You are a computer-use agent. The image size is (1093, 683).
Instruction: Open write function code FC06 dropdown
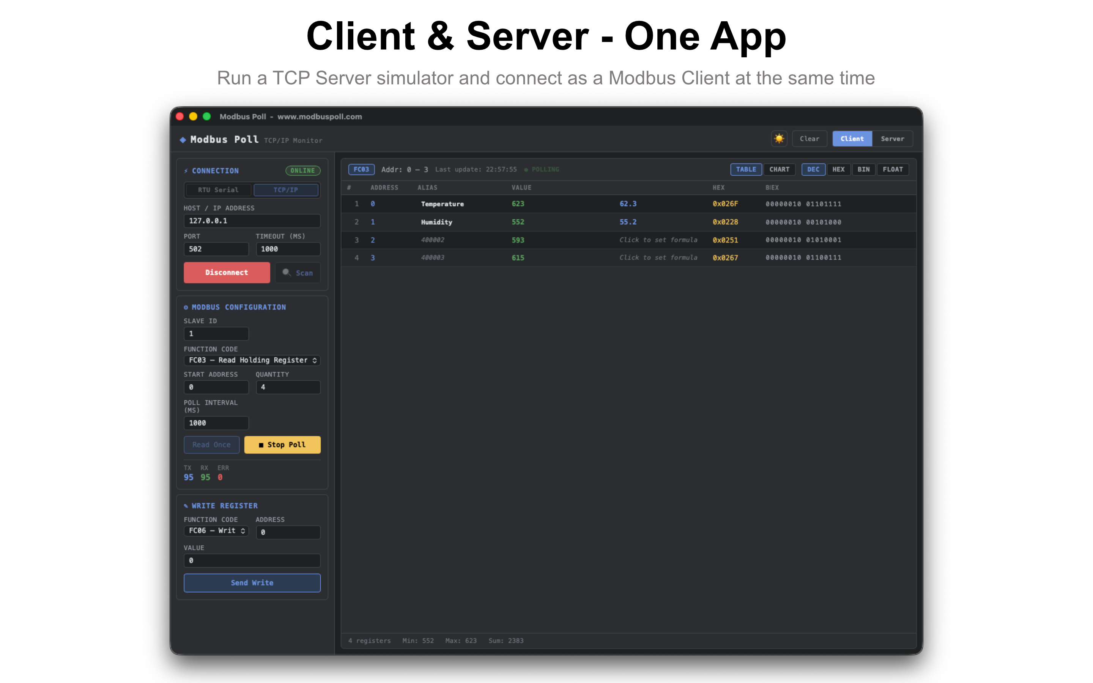[216, 531]
